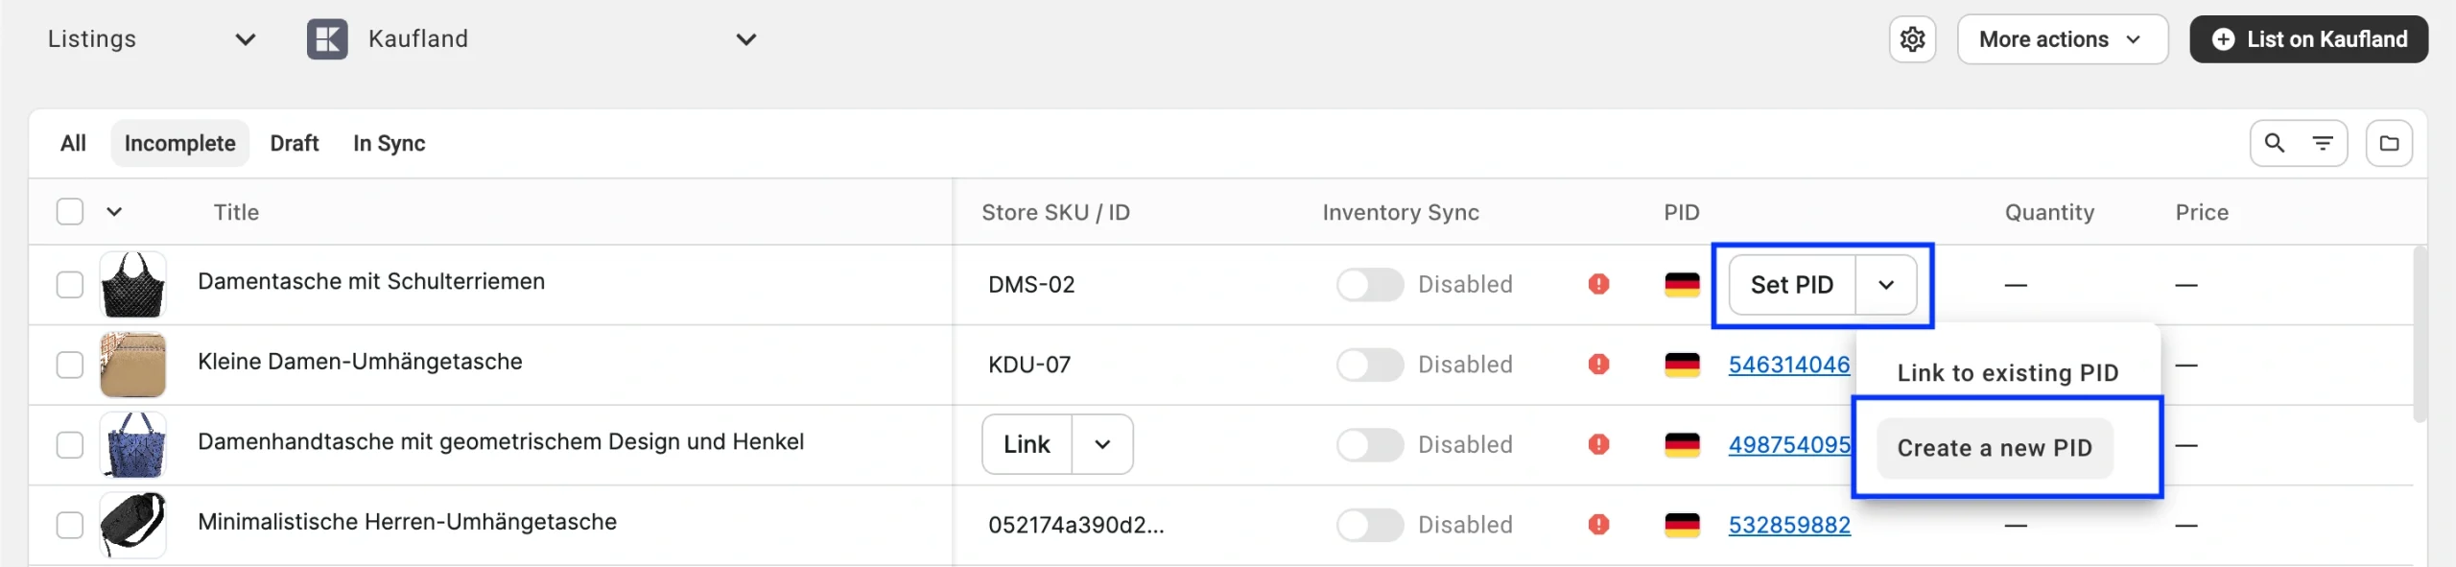Expand the Link button arrow
The height and width of the screenshot is (567, 2456).
click(1102, 444)
